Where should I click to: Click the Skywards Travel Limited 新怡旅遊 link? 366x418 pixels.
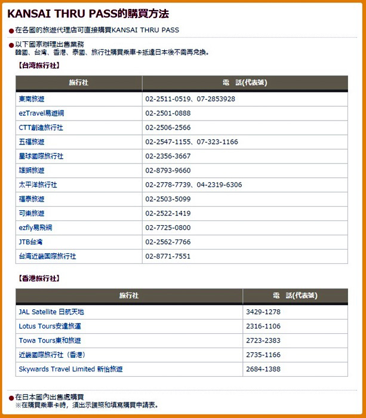(70, 369)
